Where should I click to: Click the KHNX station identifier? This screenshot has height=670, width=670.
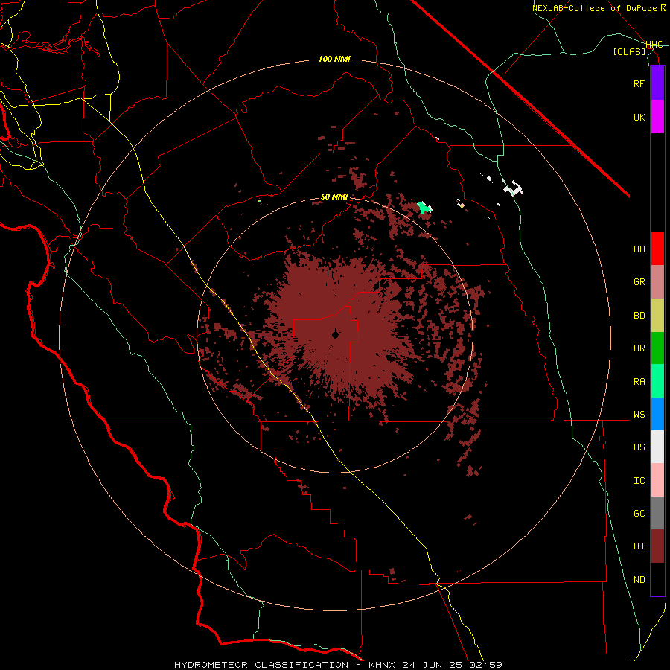(x=382, y=665)
